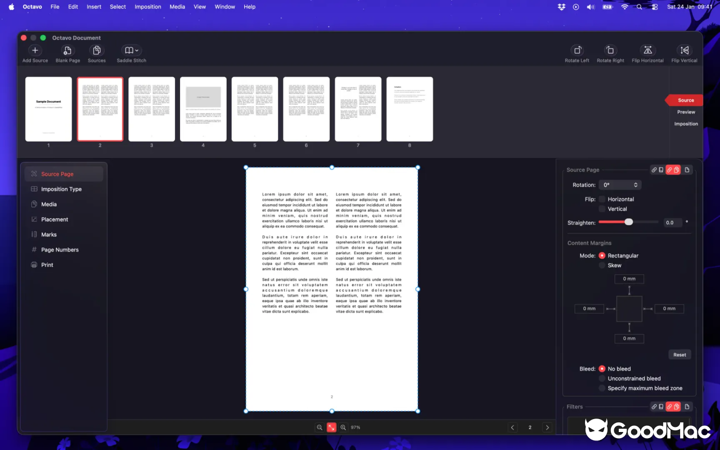Viewport: 720px width, 450px height.
Task: Open the macOS Spotlight search icon
Action: (x=640, y=7)
